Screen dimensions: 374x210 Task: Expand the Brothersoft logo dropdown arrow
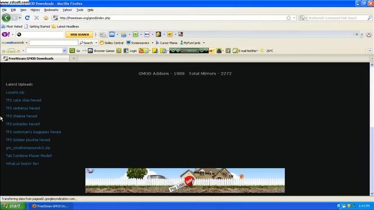23,51
